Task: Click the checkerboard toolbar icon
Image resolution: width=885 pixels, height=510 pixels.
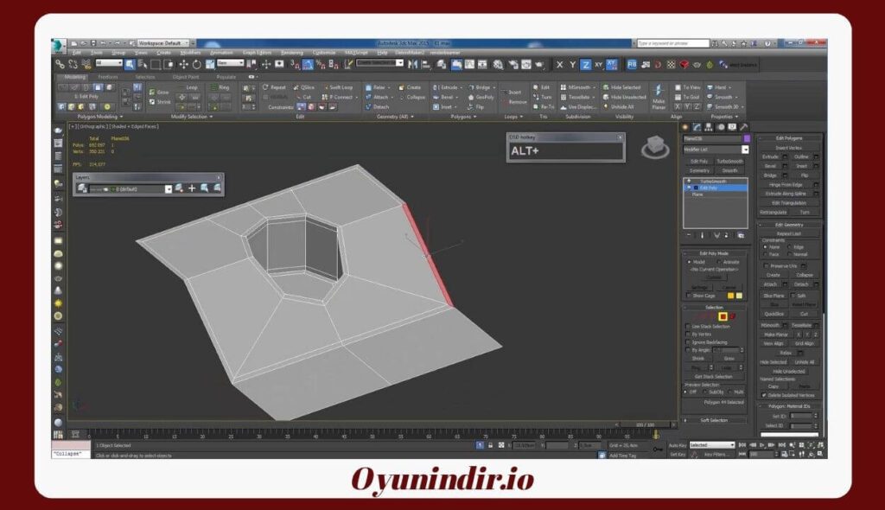Action: point(671,65)
